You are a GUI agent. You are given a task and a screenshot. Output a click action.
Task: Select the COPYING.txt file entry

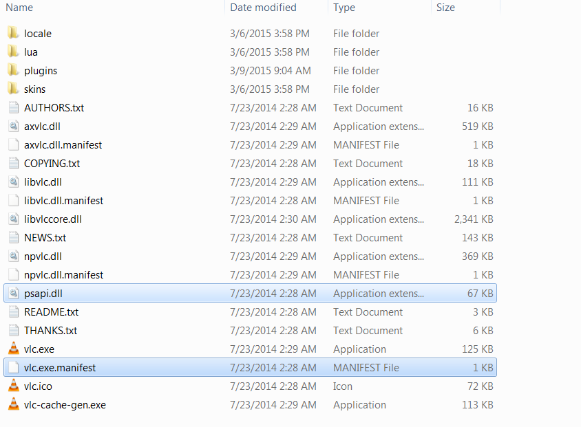(52, 164)
